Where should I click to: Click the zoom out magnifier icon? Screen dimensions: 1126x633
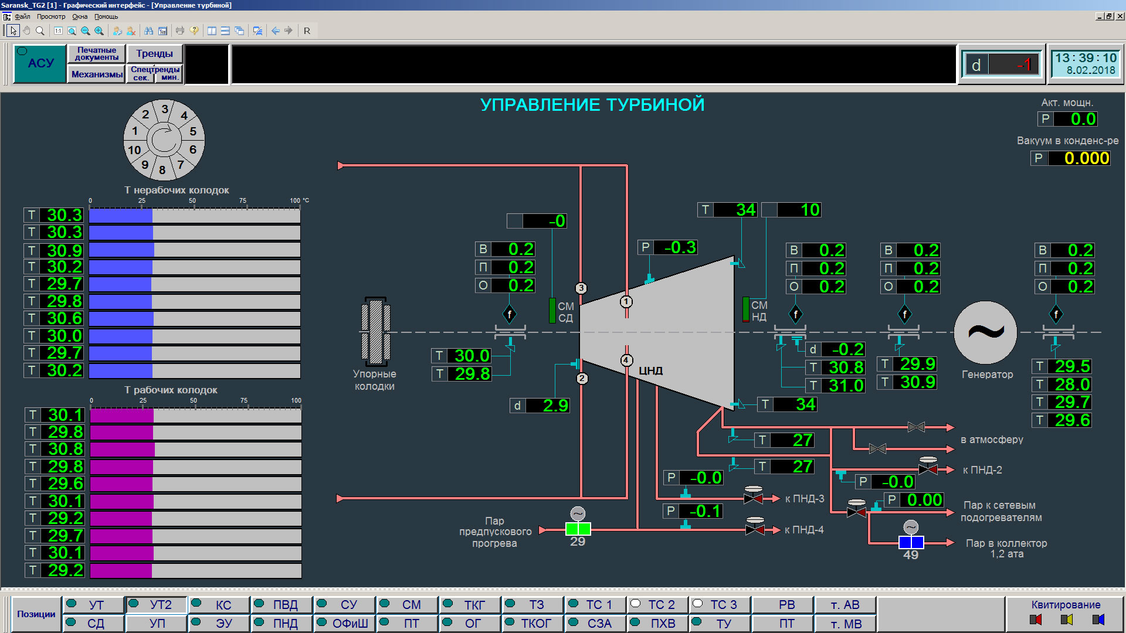click(x=86, y=30)
